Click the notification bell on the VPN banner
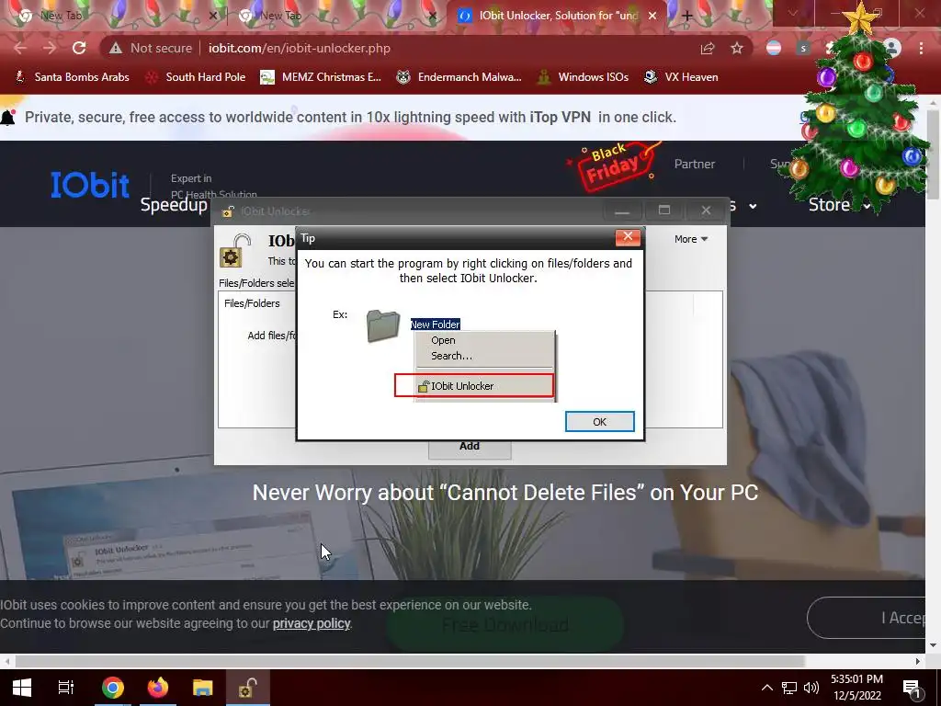Image resolution: width=941 pixels, height=706 pixels. click(7, 117)
